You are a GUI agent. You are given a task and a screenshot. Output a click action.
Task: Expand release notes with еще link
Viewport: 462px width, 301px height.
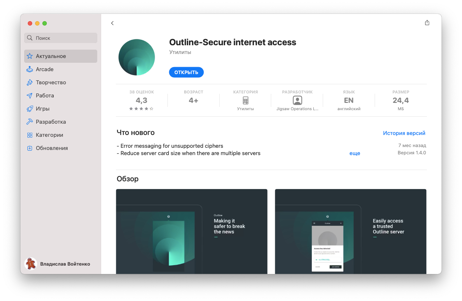point(355,153)
